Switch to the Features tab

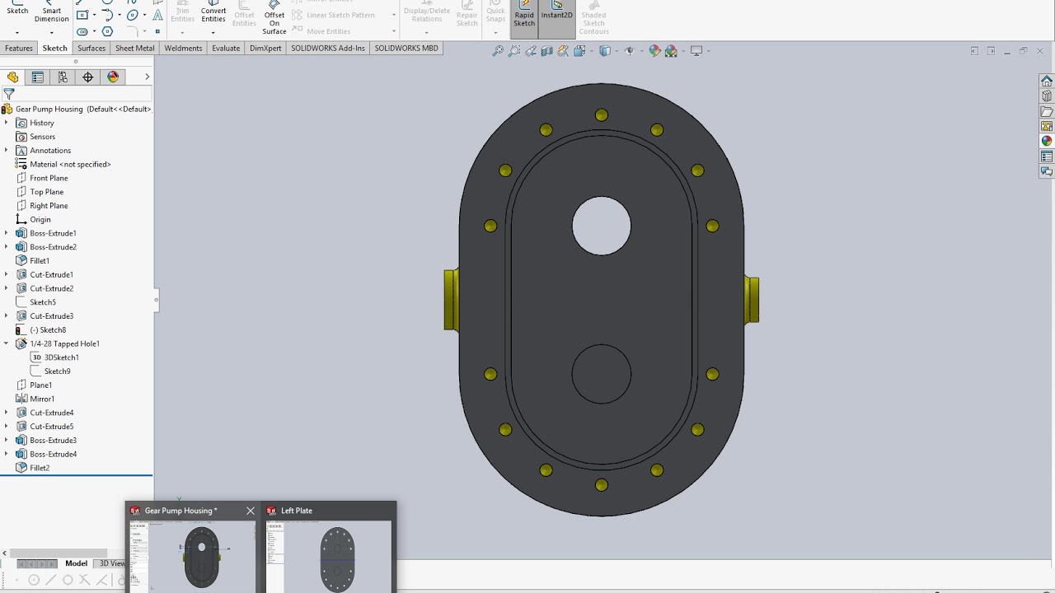(x=19, y=48)
